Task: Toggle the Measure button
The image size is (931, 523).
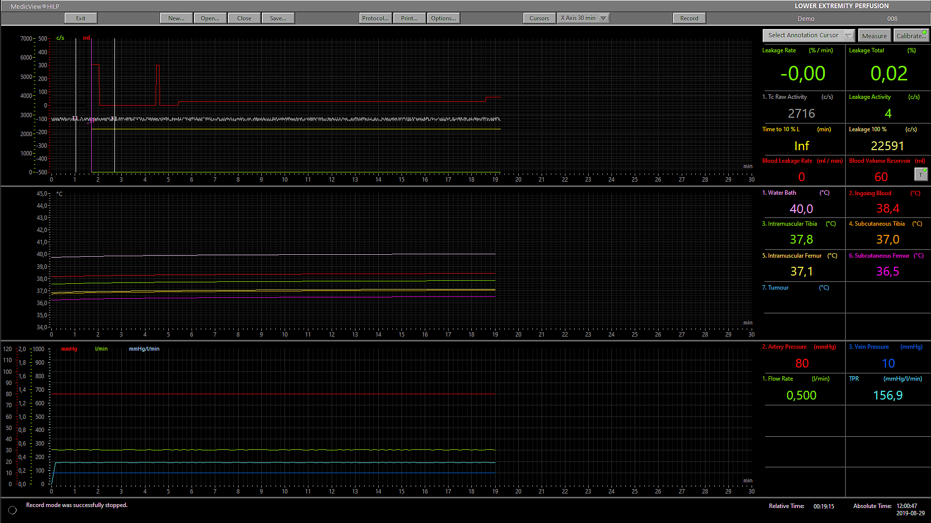Action: 874,36
